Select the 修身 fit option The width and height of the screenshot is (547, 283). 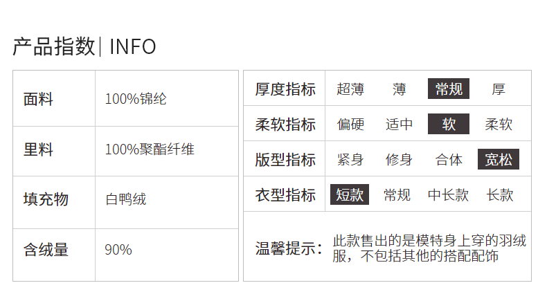point(399,160)
